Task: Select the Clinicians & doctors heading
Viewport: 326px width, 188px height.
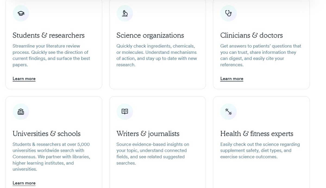Action: coord(252,35)
